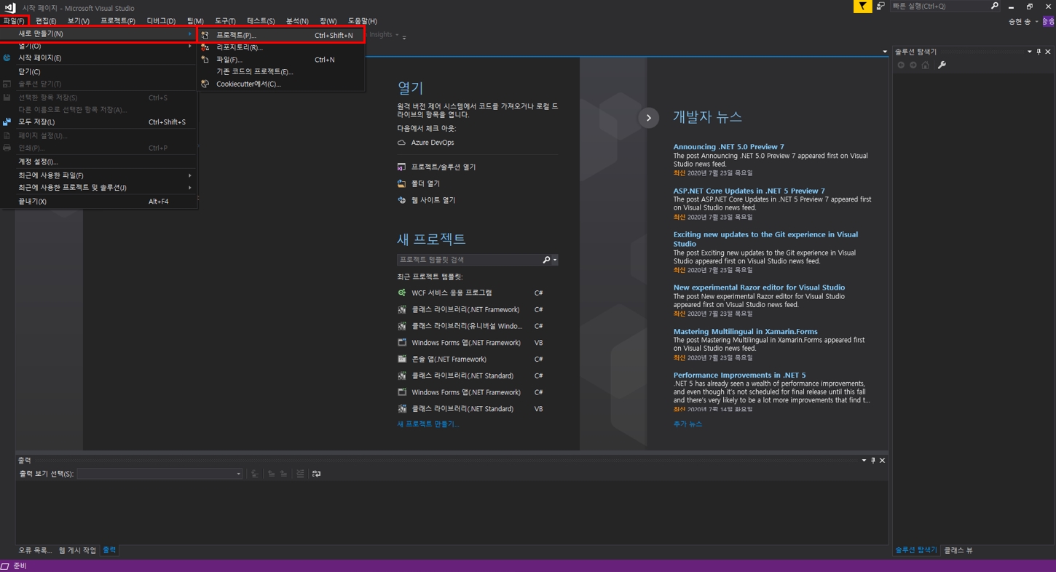Click the Cookiecutter menu item icon
Viewport: 1056px width, 572px height.
point(205,84)
